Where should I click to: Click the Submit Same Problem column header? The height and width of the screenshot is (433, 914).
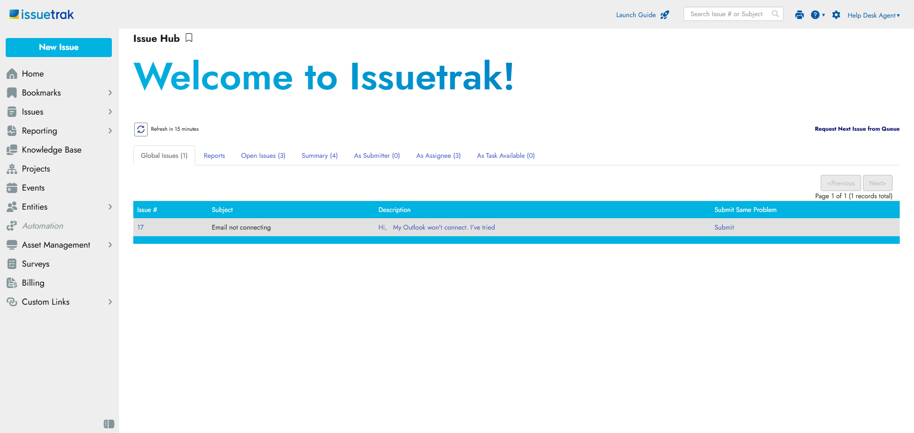coord(745,210)
